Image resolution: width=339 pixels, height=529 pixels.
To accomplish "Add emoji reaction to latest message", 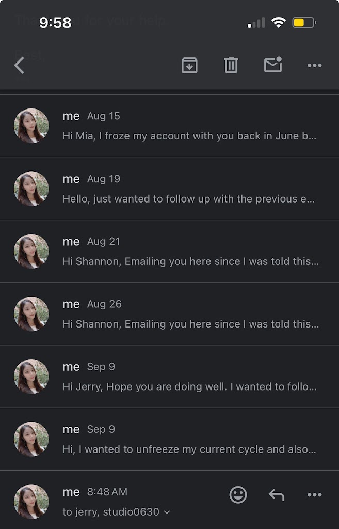I will pyautogui.click(x=238, y=495).
